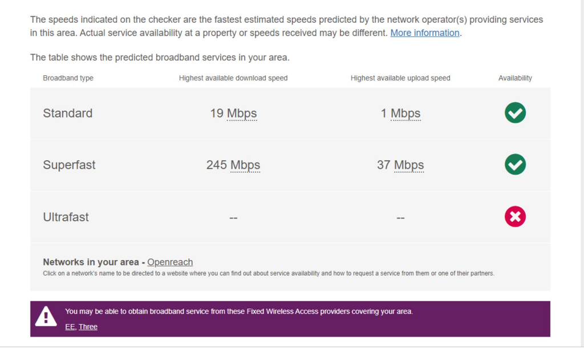Click Mbps abbreviation beside 19 download speed
This screenshot has height=348, width=584.
(x=242, y=114)
